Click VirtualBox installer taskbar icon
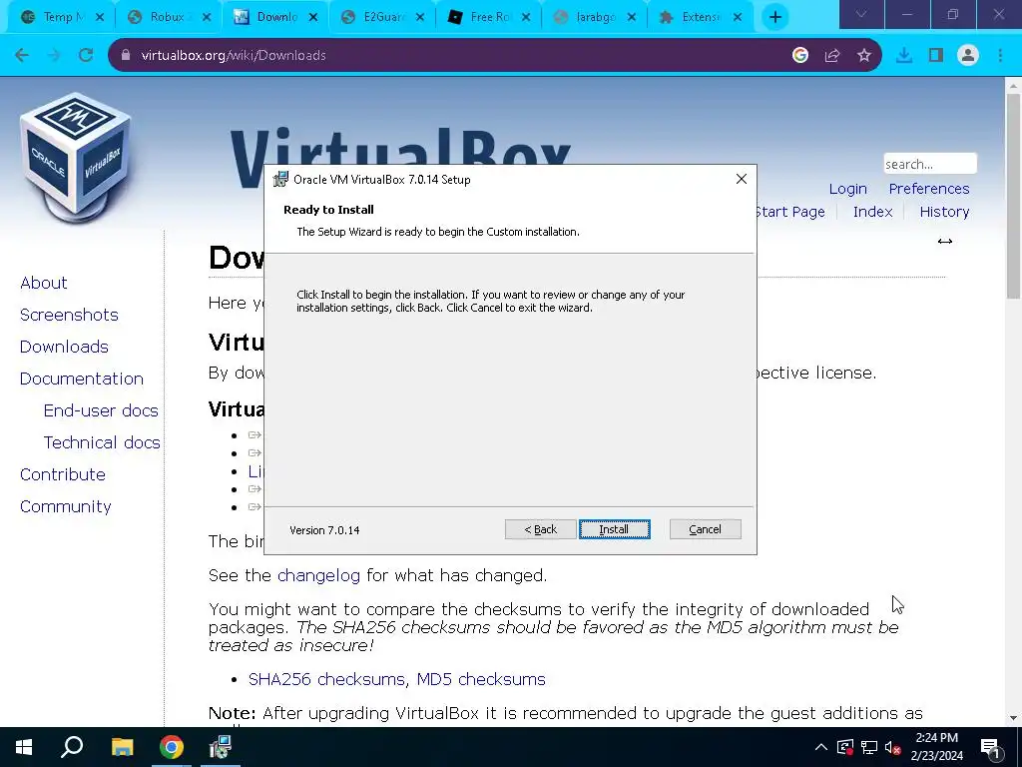 (x=221, y=747)
